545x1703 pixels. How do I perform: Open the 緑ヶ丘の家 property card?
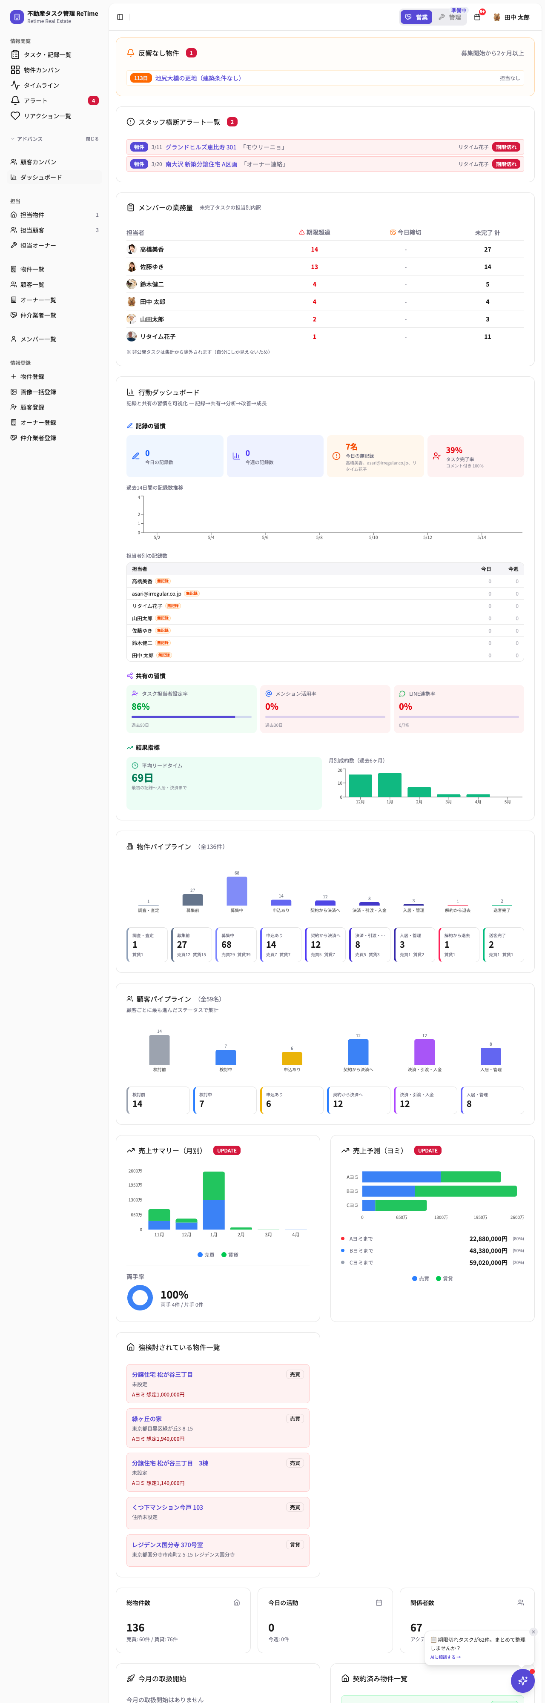click(x=218, y=1428)
